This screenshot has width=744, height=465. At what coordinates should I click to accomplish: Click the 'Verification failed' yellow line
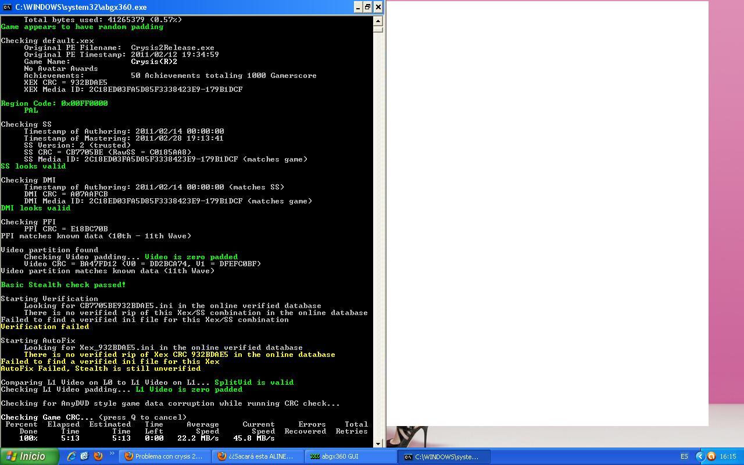(45, 327)
